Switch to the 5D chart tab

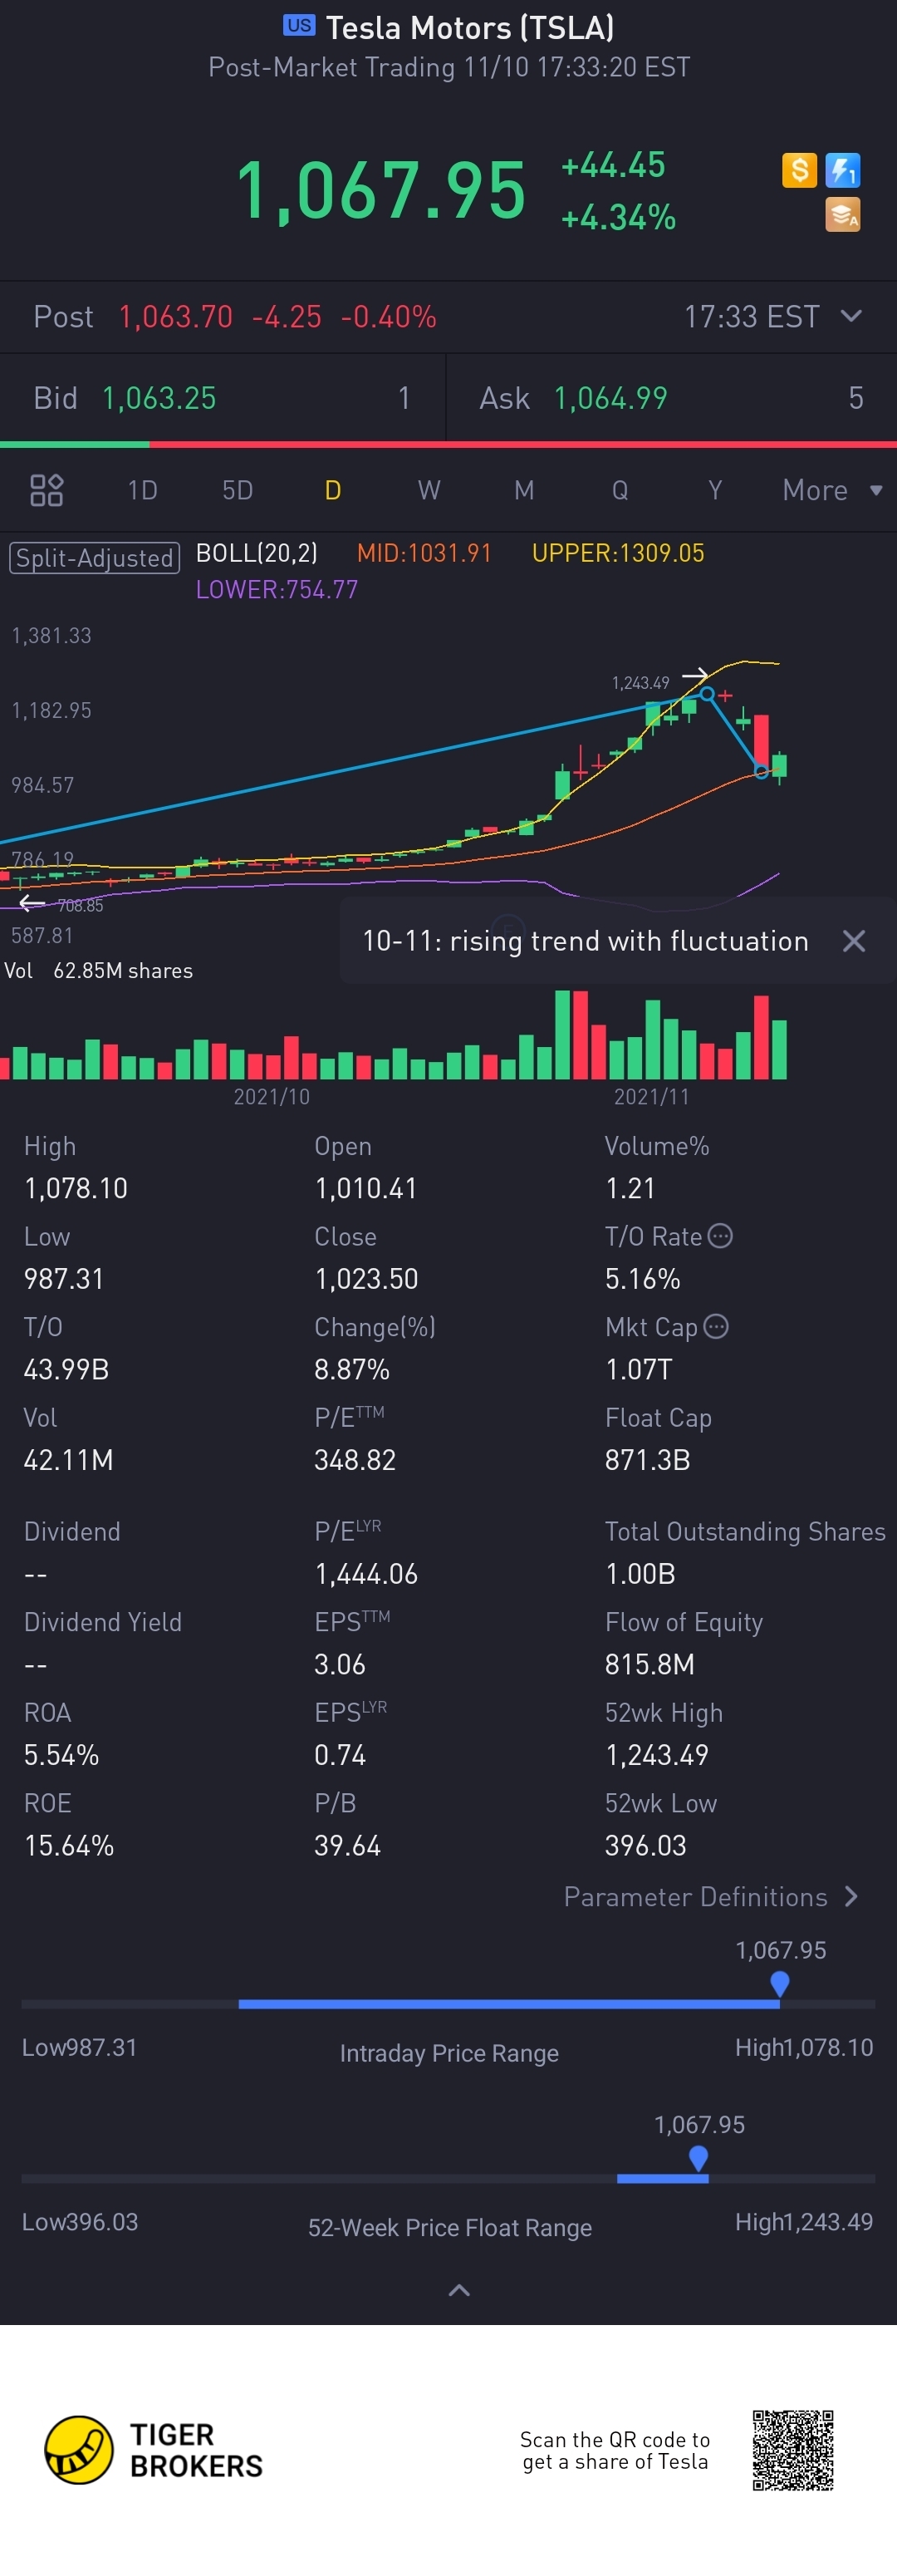click(x=238, y=490)
